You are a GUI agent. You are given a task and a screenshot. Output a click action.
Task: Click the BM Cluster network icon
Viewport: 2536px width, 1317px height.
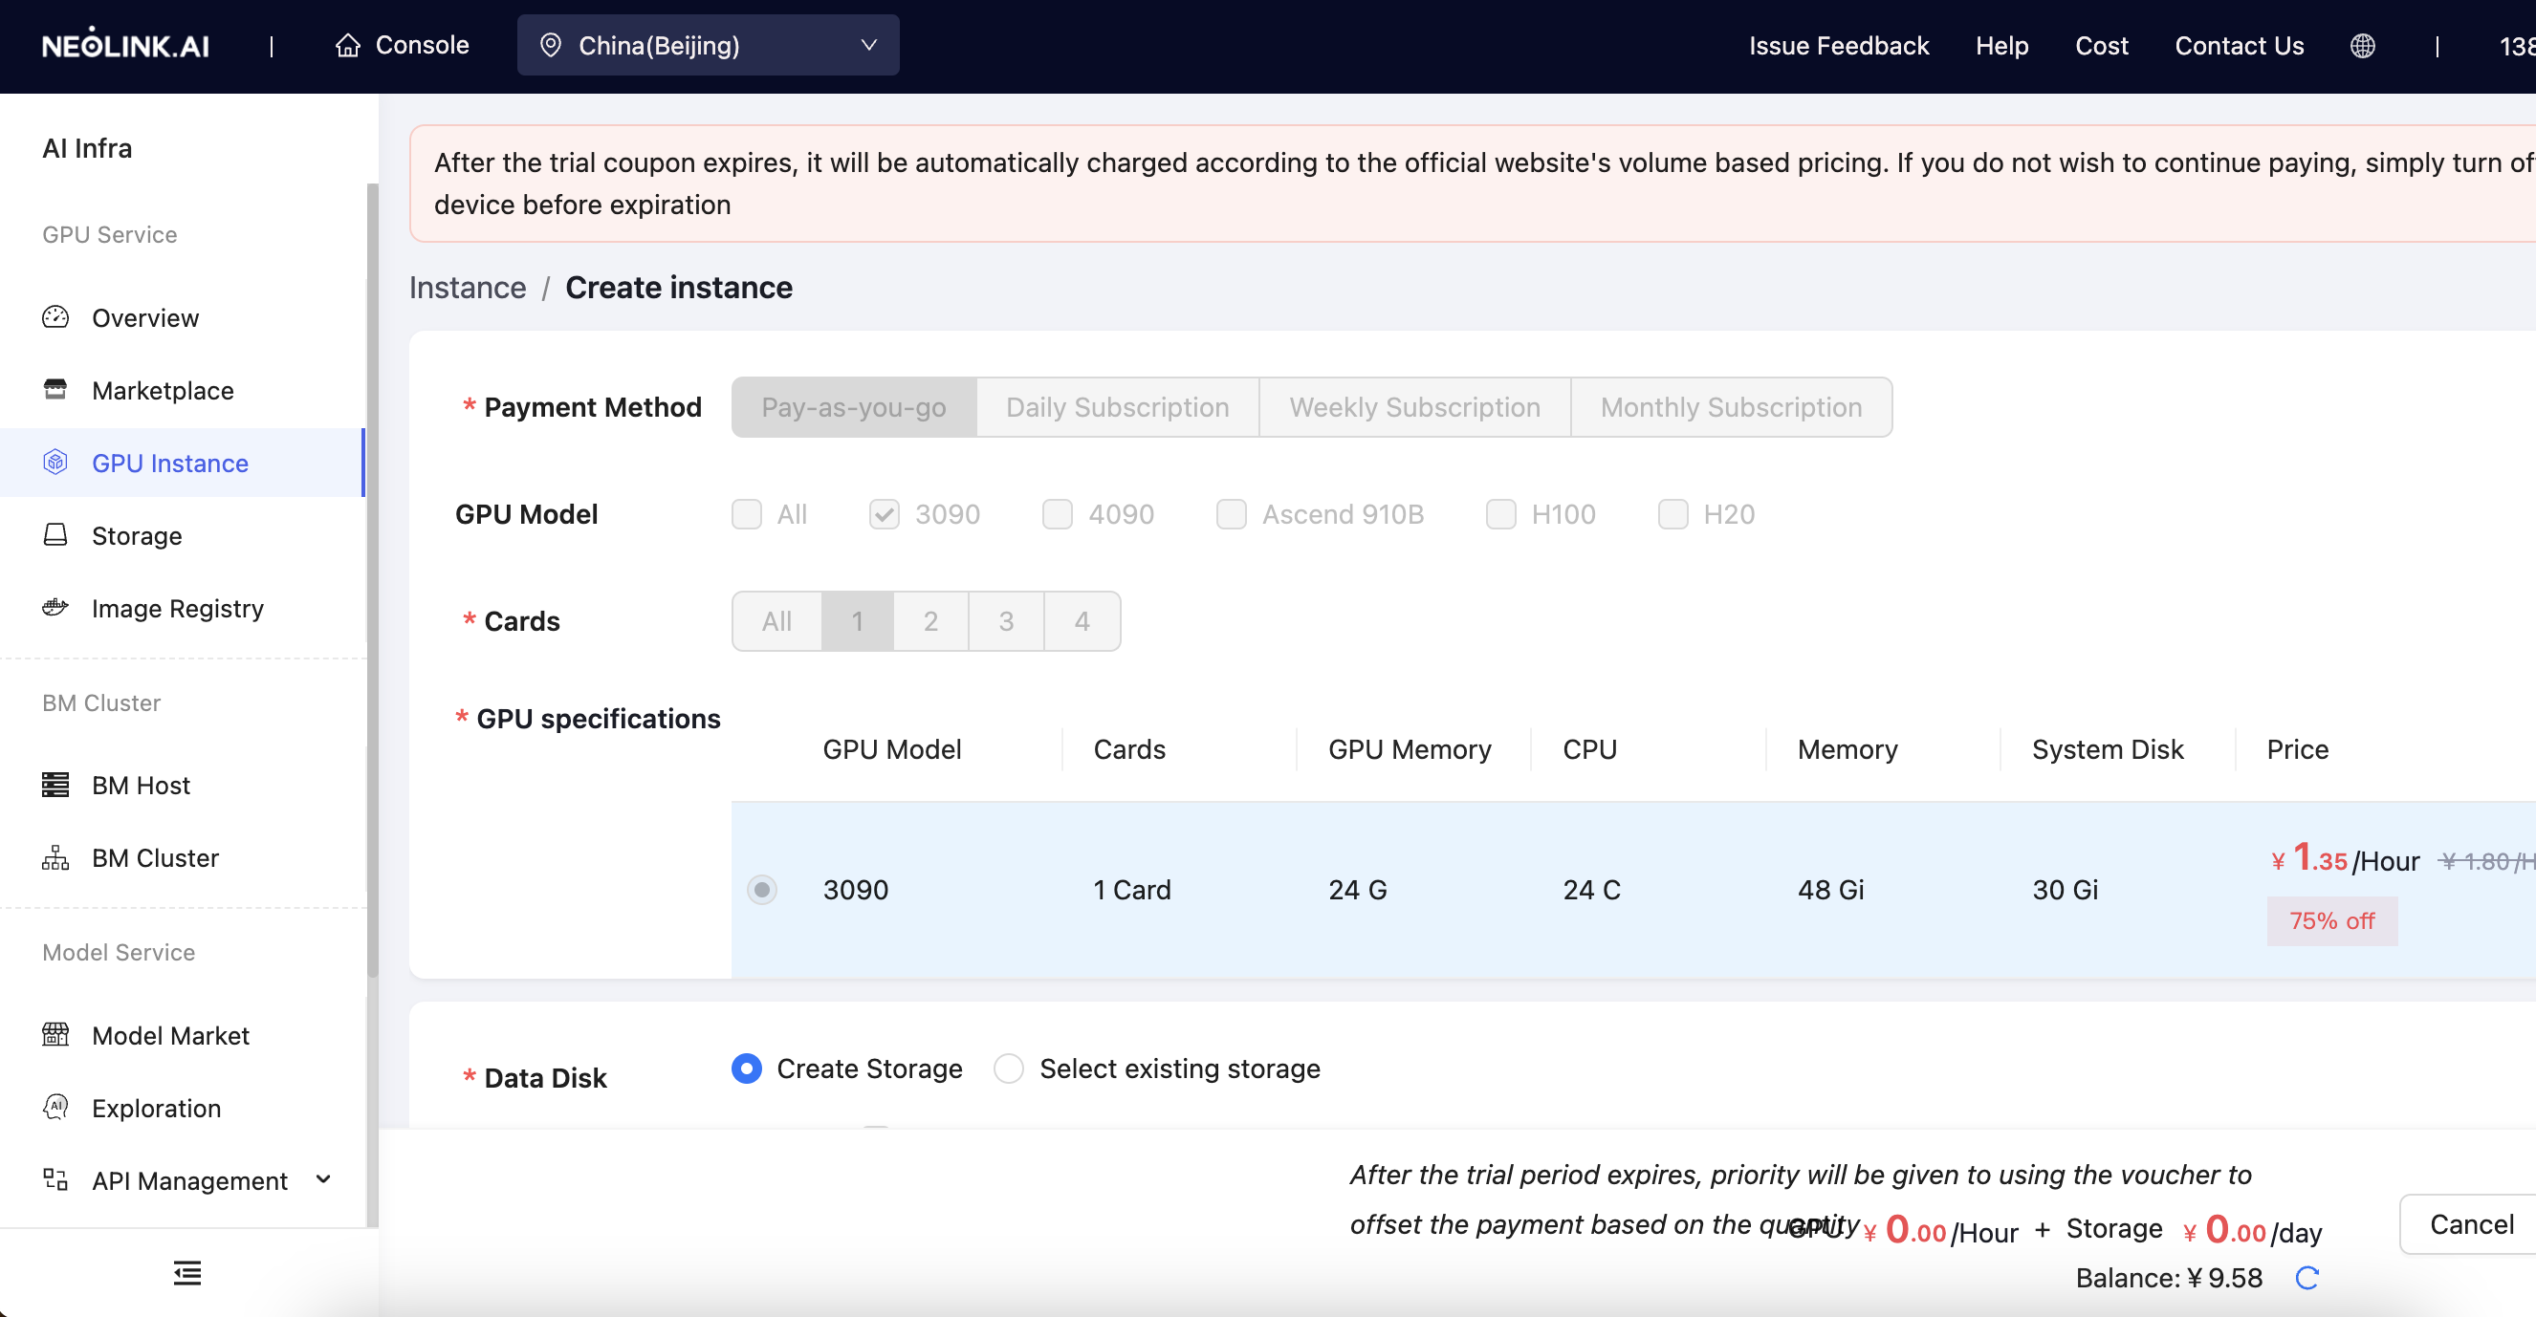click(x=55, y=856)
